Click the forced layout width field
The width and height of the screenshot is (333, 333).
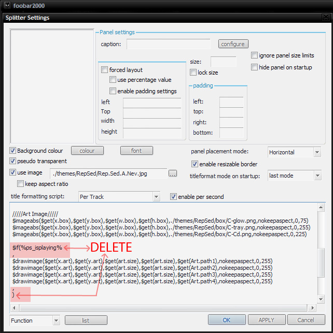tap(152, 123)
